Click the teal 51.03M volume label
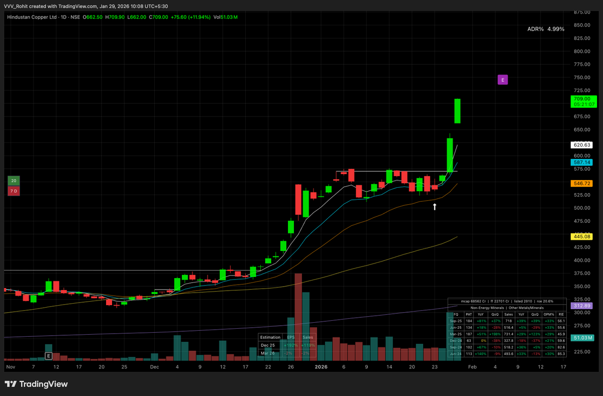This screenshot has width=603, height=396. 583,338
